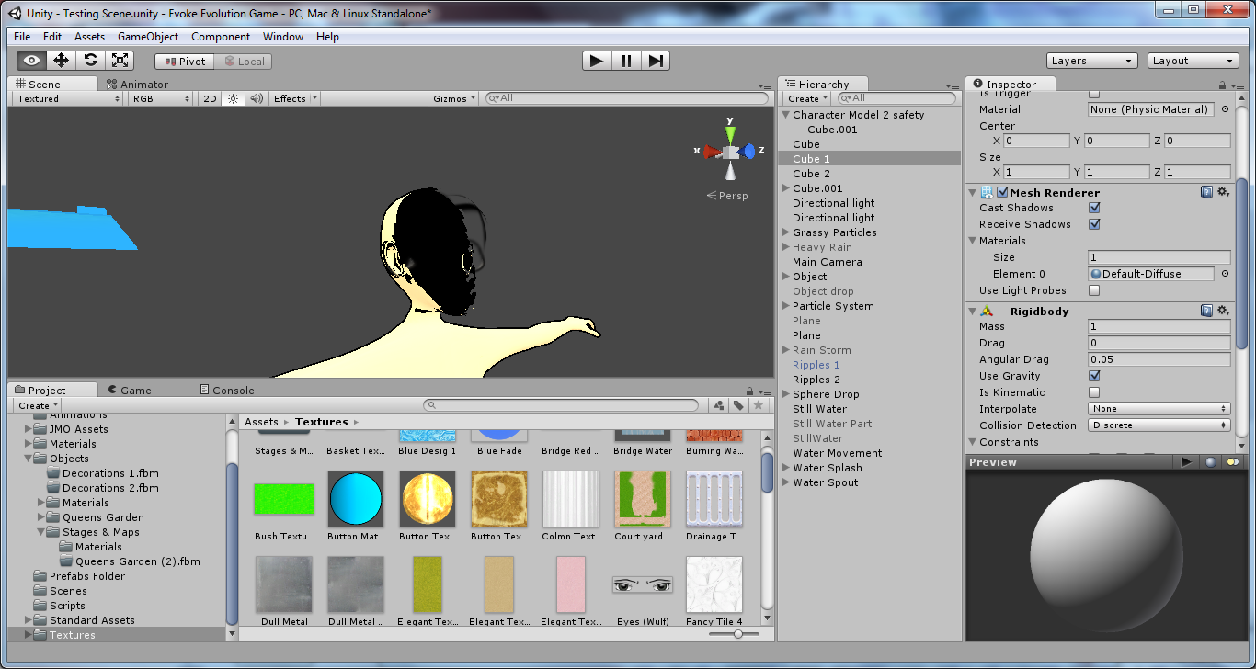Open Rigidbody gear settings menu
This screenshot has width=1256, height=669.
click(x=1224, y=311)
